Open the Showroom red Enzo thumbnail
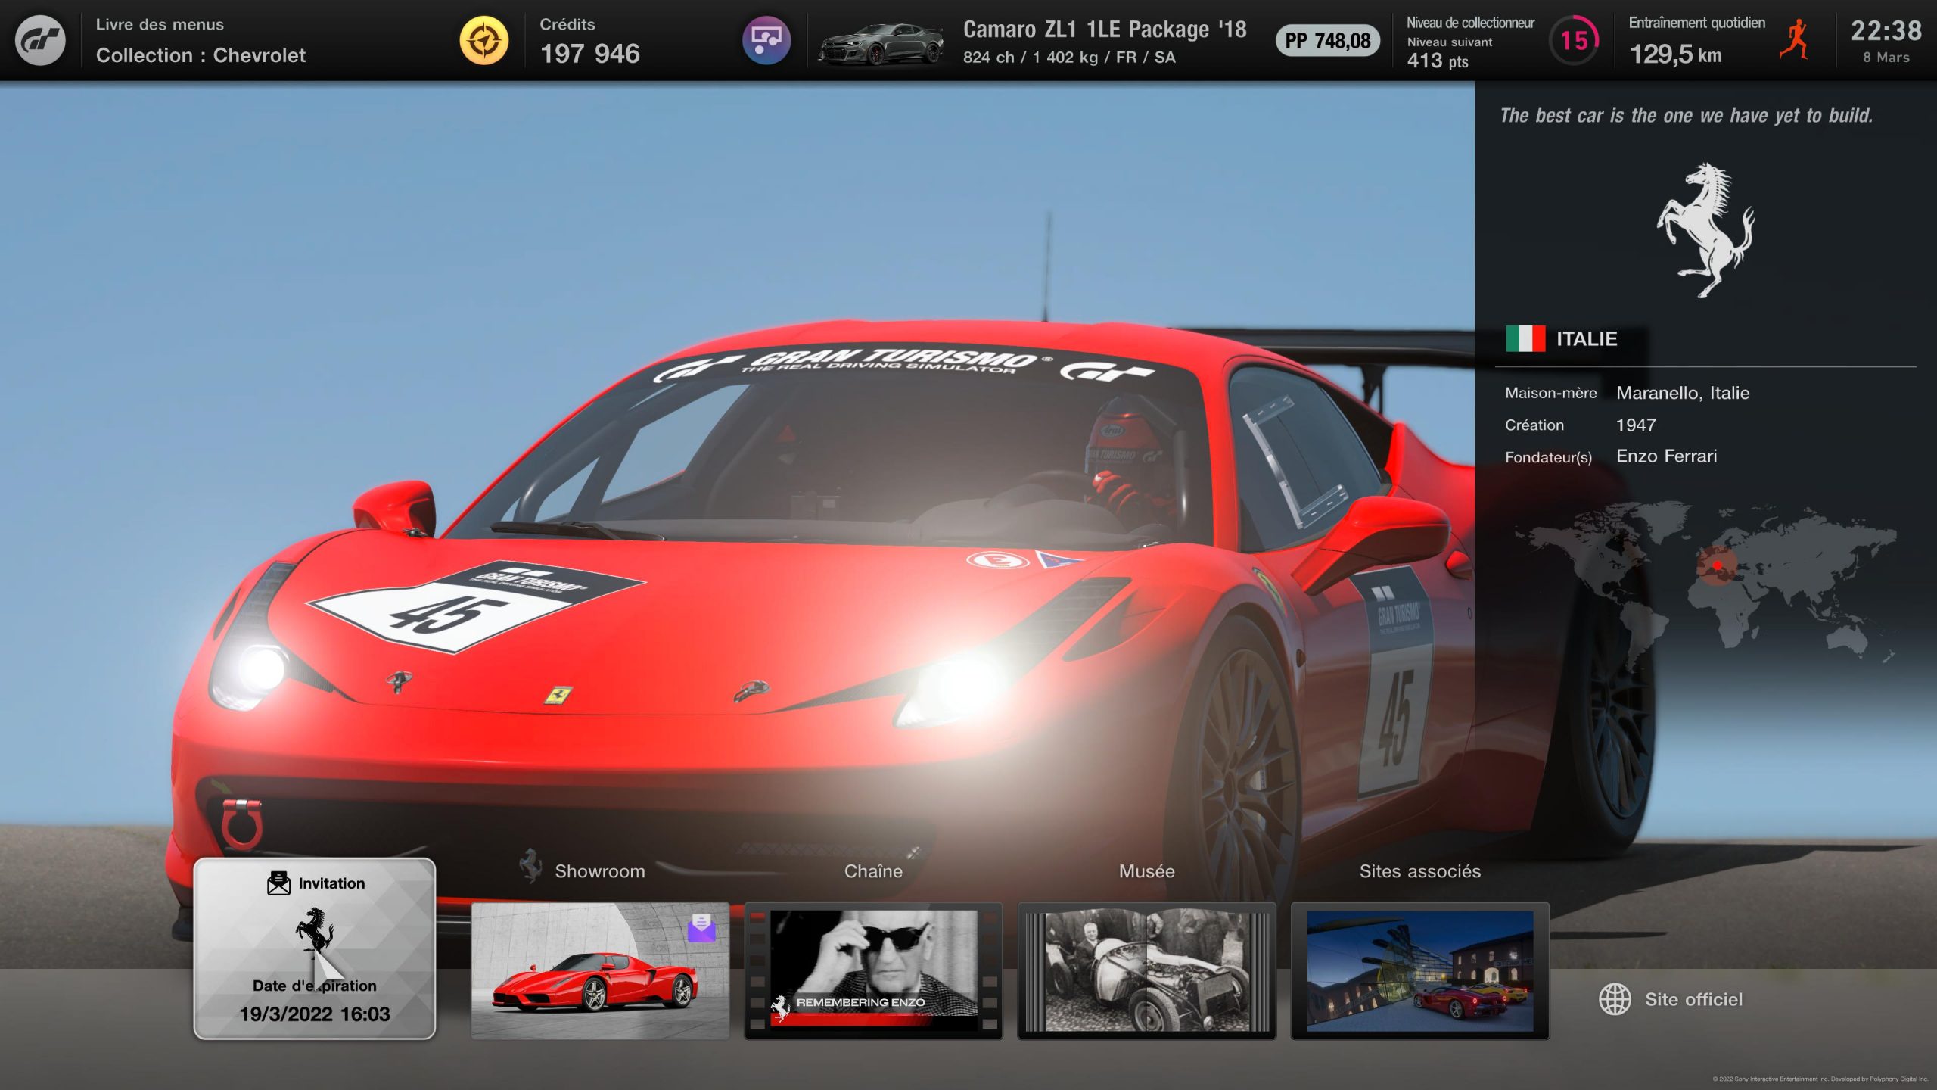This screenshot has height=1090, width=1937. [599, 970]
